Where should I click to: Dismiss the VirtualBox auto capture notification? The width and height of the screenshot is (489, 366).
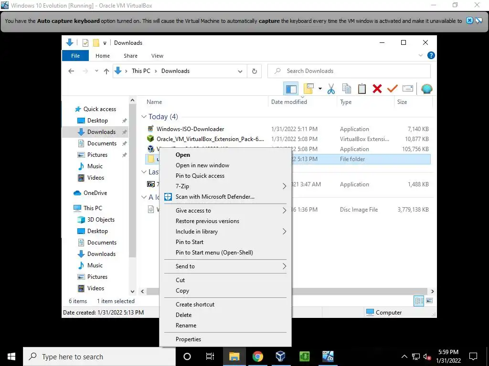(469, 21)
